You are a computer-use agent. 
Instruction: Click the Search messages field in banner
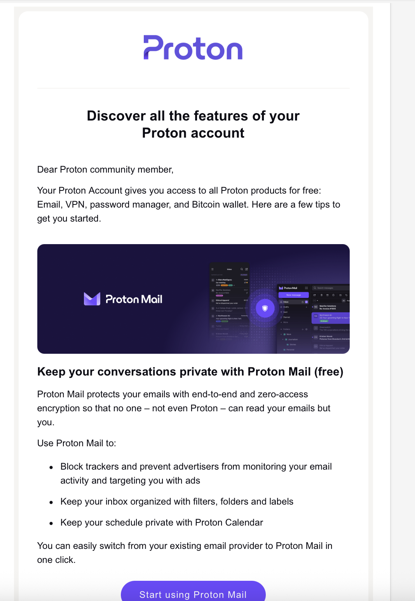tap(331, 288)
